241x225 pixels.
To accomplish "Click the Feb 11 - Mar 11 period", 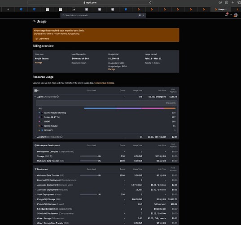I will [x=153, y=58].
